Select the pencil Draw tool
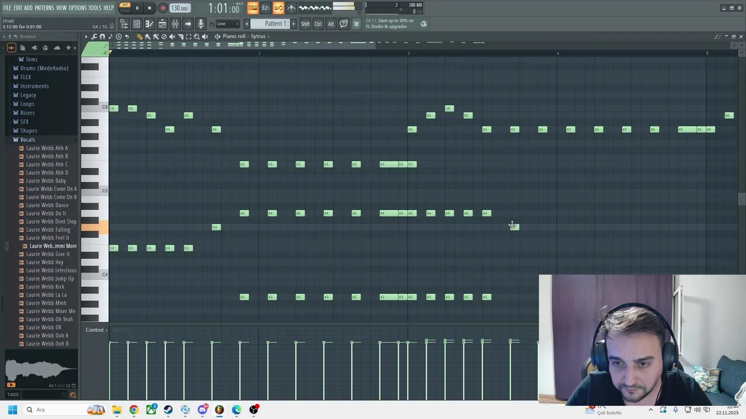Screen dimensions: 746x419 [140, 37]
